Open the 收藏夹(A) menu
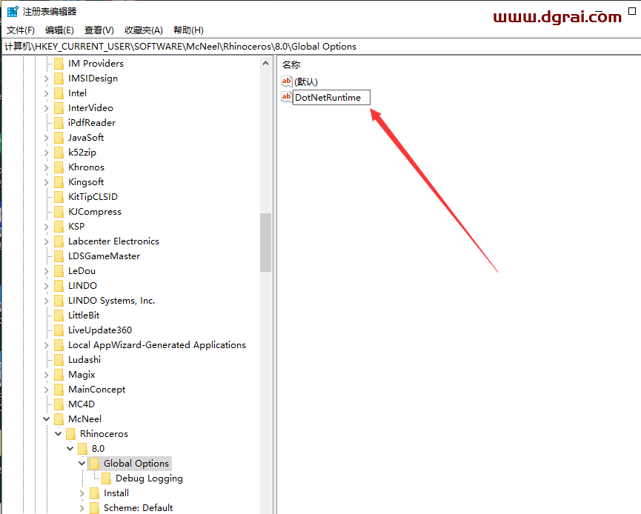Viewport: 641px width, 514px height. (x=144, y=30)
